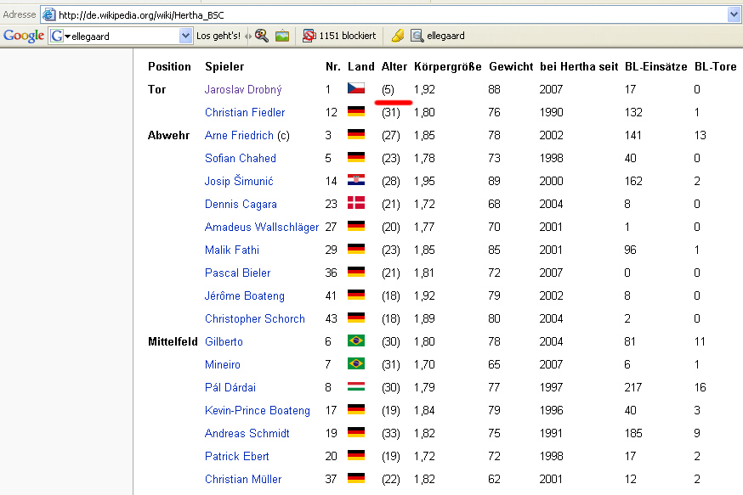This screenshot has height=495, width=743.
Task: Click Czech flag in Drobný row
Action: pyautogui.click(x=356, y=88)
